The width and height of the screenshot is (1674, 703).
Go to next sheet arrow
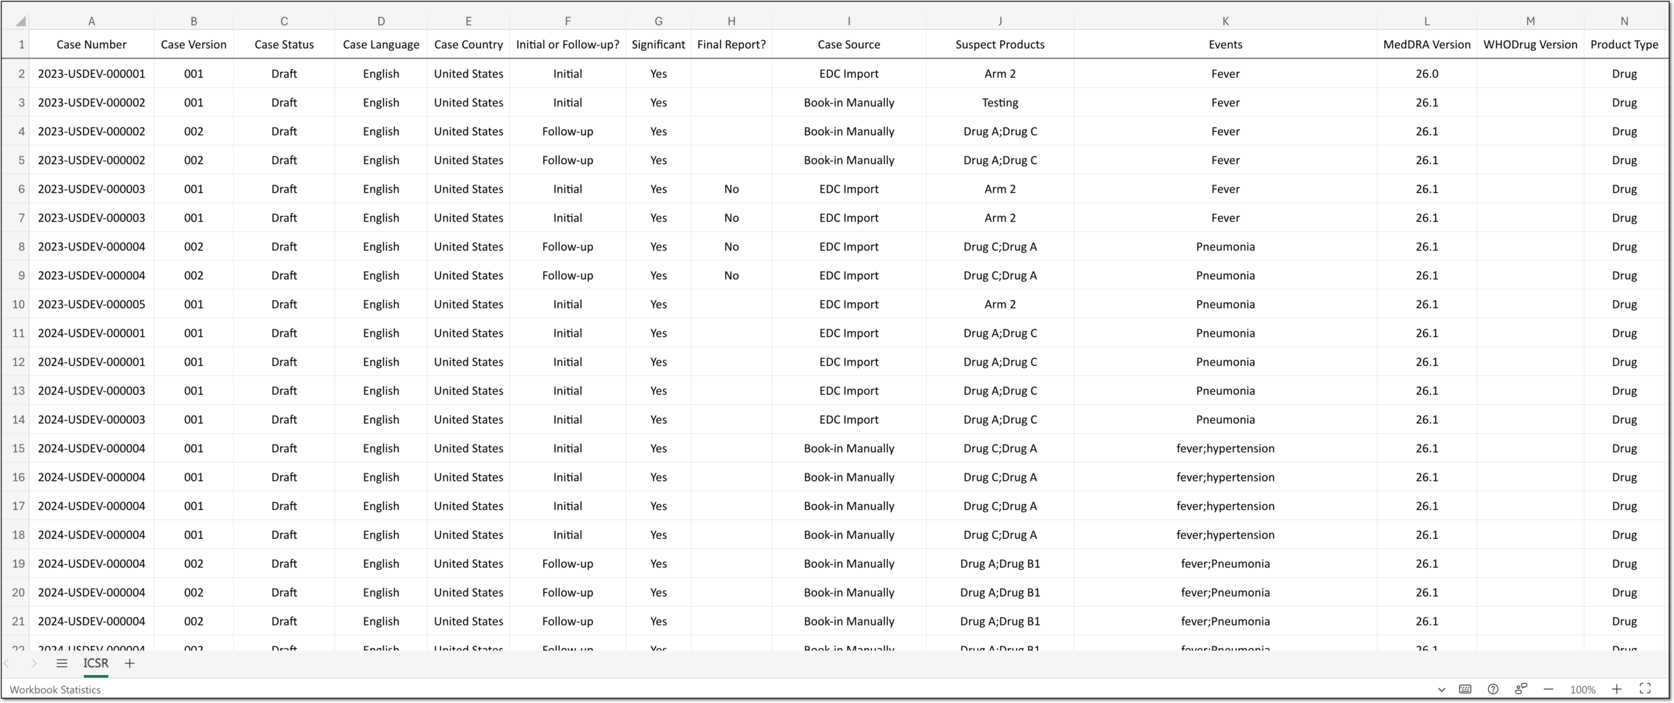click(34, 663)
